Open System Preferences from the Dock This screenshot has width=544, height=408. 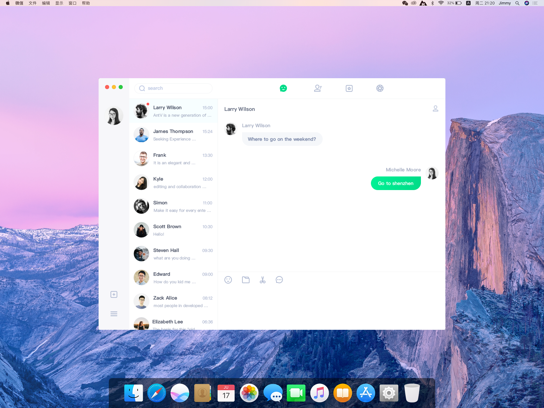[x=389, y=393]
